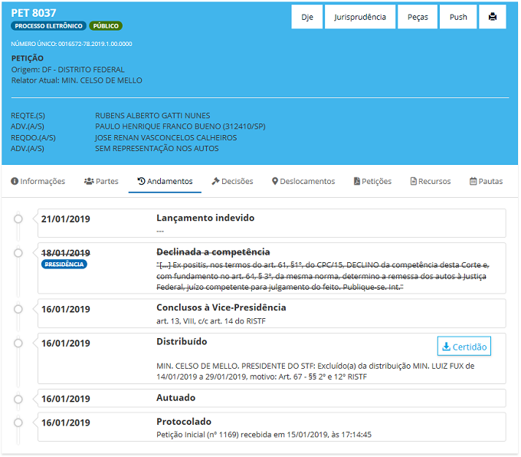This screenshot has width=521, height=457.
Task: Click the PDF file icon beside Petições
Action: click(x=357, y=181)
